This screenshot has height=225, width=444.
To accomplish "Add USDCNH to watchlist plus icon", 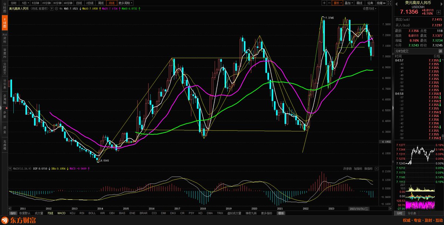I will (x=439, y=12).
